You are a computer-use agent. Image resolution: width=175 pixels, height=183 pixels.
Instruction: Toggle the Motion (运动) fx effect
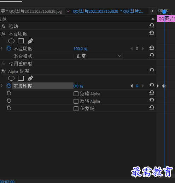click(3, 26)
